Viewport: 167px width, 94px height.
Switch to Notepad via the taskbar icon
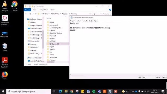tap(110, 91)
